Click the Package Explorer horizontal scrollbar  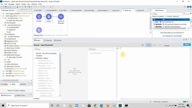[x=10, y=80]
